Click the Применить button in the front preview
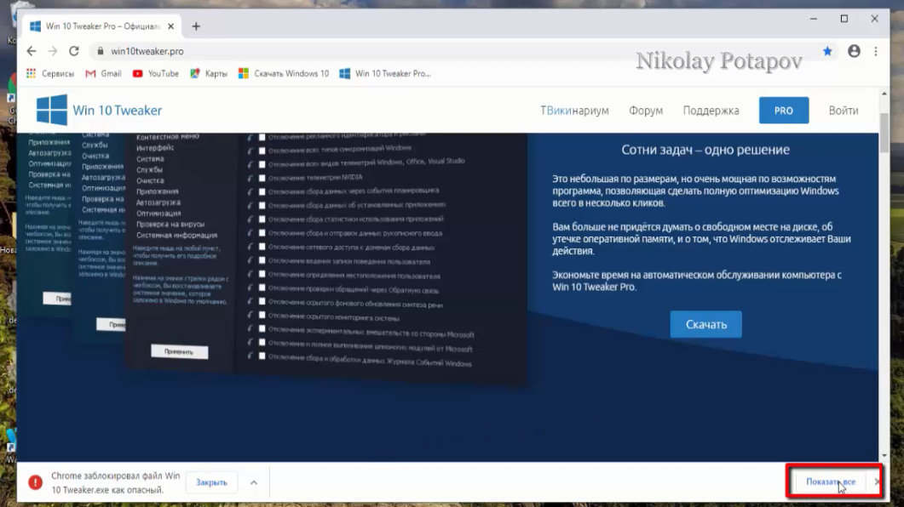This screenshot has height=507, width=904. (179, 351)
